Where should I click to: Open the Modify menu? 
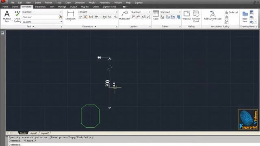click(x=92, y=3)
